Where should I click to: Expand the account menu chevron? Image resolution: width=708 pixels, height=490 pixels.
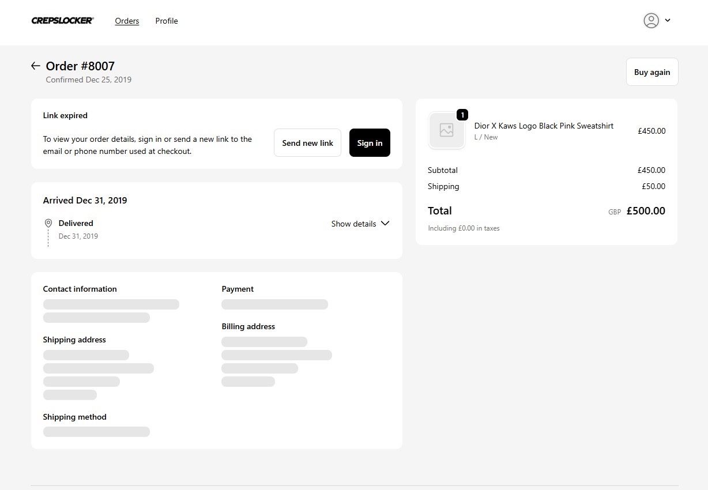668,20
